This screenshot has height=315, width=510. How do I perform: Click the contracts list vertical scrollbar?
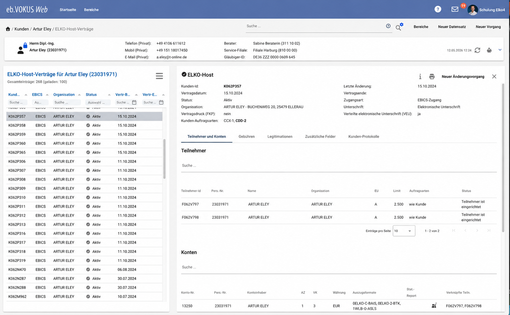coord(164,159)
